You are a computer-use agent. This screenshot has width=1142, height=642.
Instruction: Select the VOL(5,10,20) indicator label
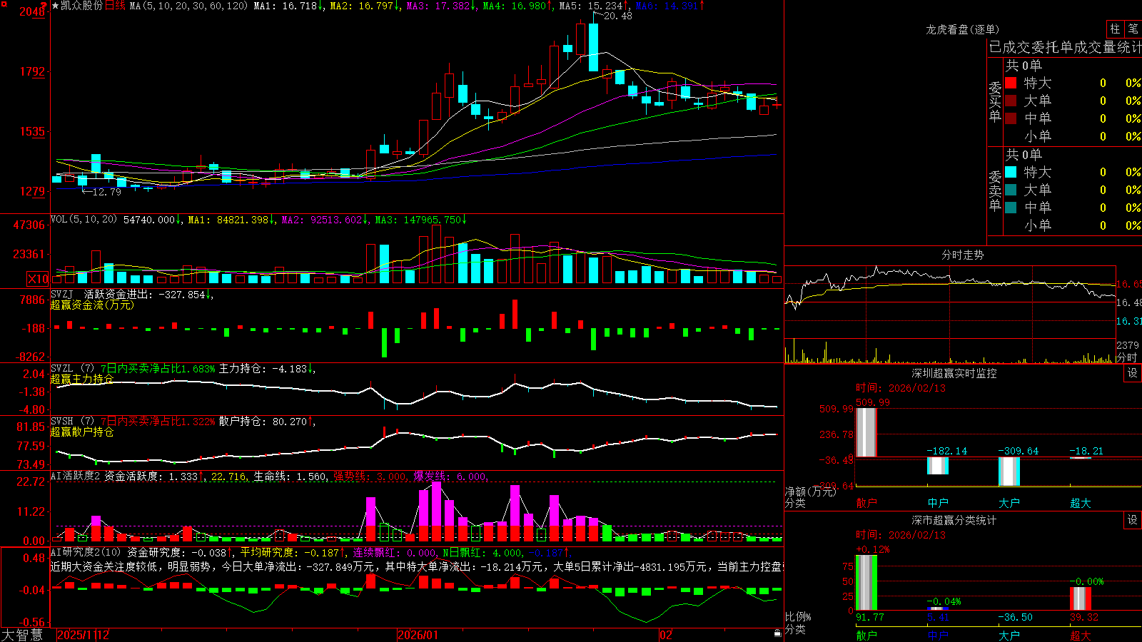click(84, 220)
